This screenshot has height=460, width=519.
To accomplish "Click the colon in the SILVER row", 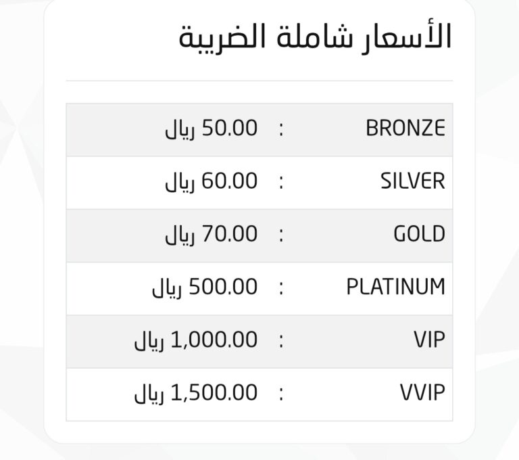I will click(281, 183).
